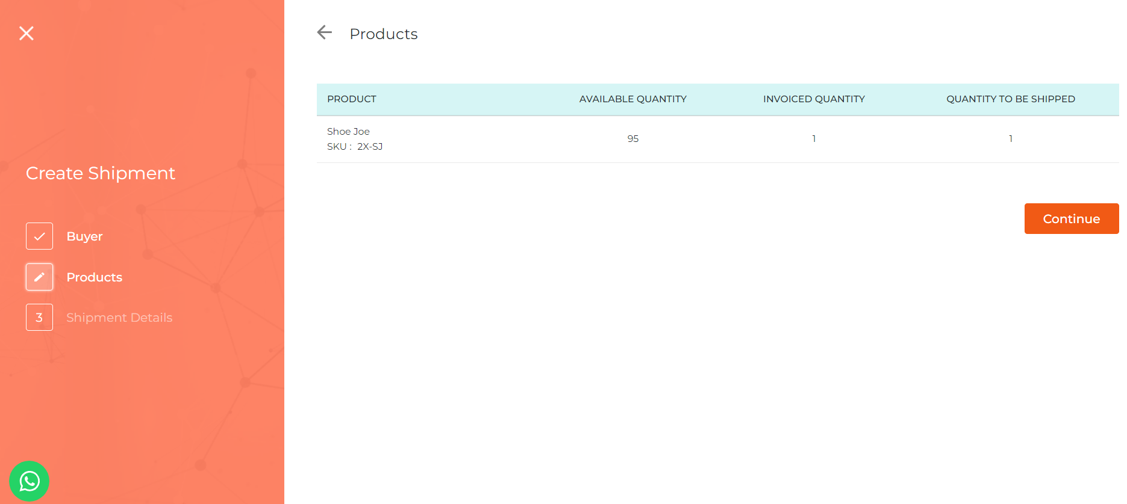Click the AVAILABLE QUANTITY column header
This screenshot has width=1127, height=504.
click(x=632, y=99)
